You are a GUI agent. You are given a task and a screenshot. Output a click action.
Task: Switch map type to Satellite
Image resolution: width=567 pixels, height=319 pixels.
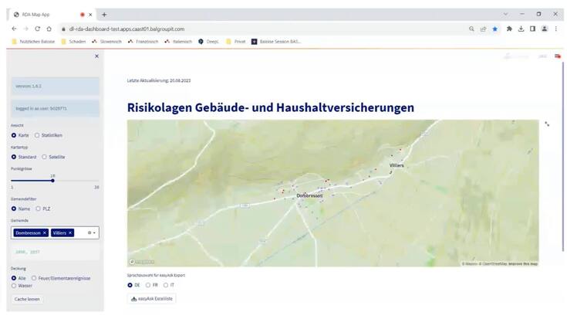44,157
